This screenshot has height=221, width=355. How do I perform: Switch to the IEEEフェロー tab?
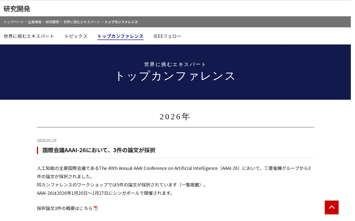[168, 36]
